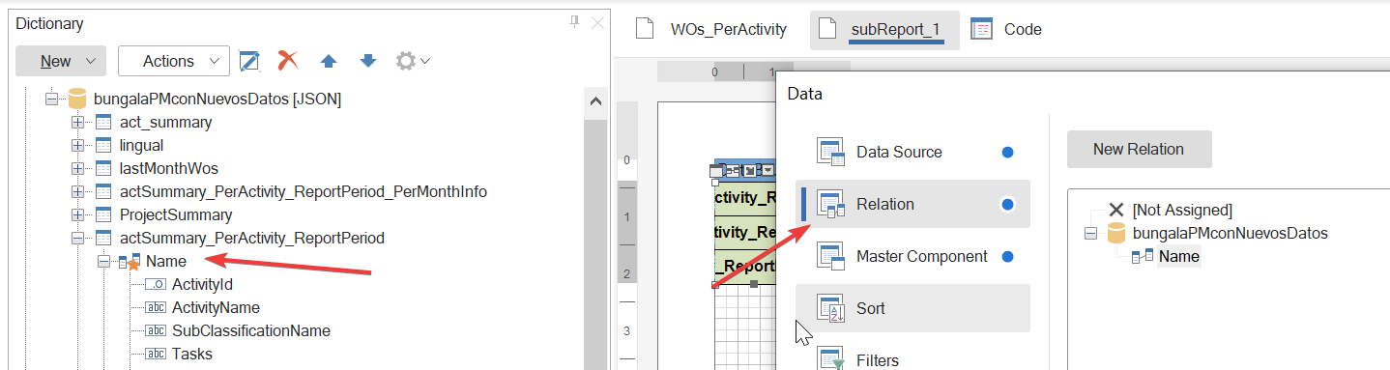Viewport: 1390px width, 370px height.
Task: Click the subReport_1 page icon
Action: pyautogui.click(x=826, y=29)
